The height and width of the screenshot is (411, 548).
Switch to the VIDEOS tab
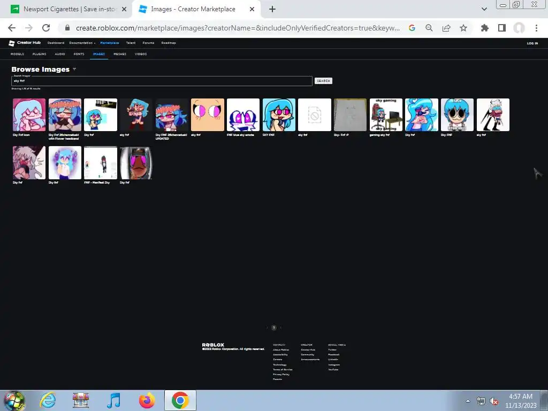pos(141,54)
